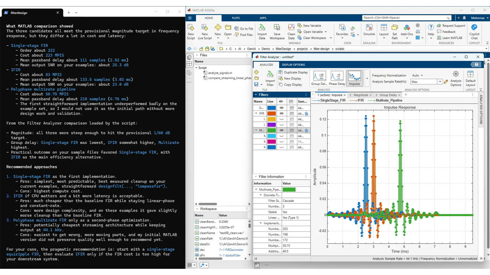Switch to the PLOTS tab in MATLAB

(236, 18)
